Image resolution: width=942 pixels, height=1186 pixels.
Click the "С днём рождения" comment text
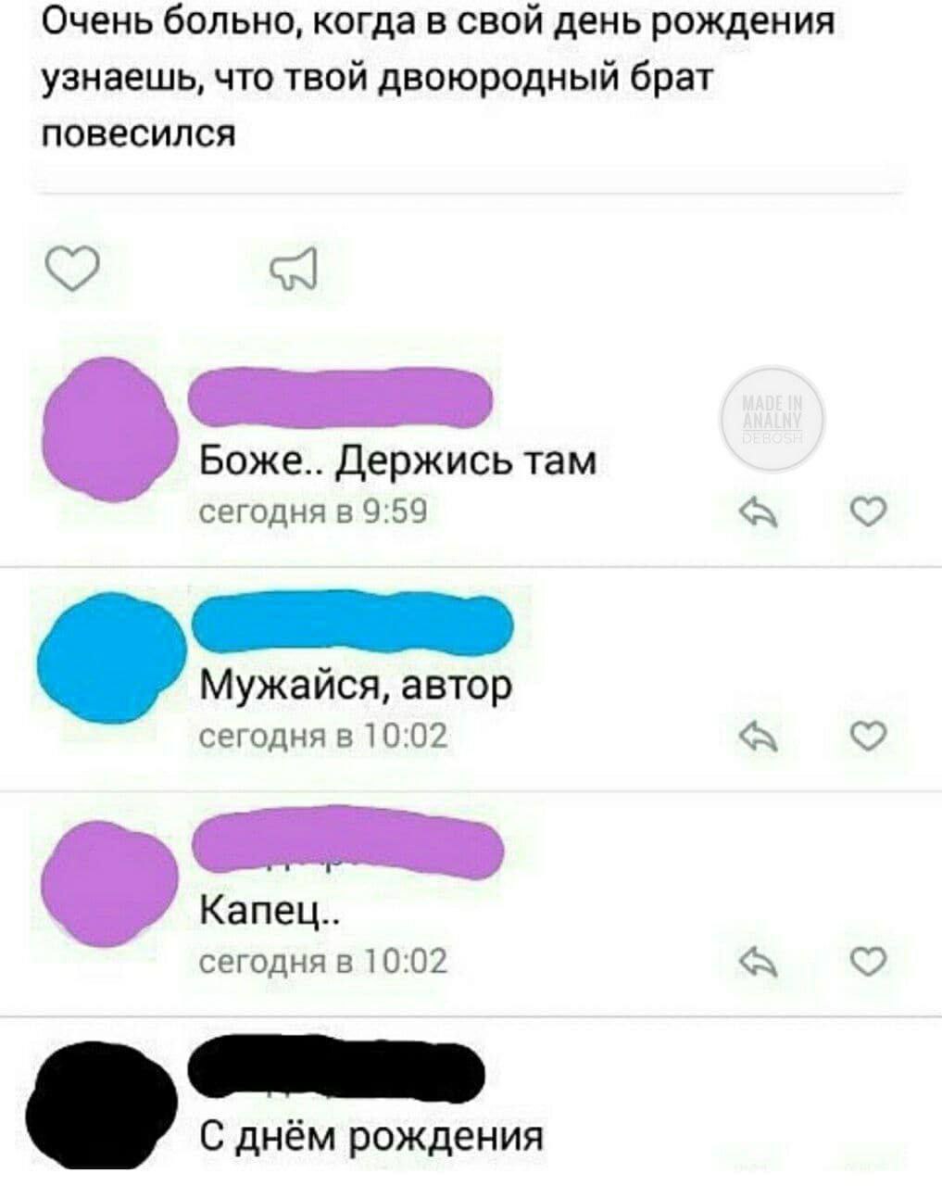click(372, 1136)
